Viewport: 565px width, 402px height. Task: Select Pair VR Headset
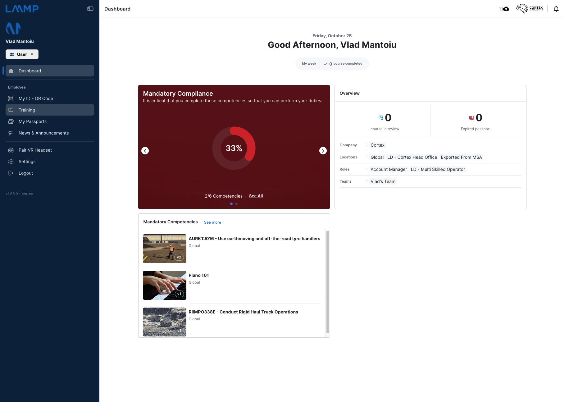point(50,150)
